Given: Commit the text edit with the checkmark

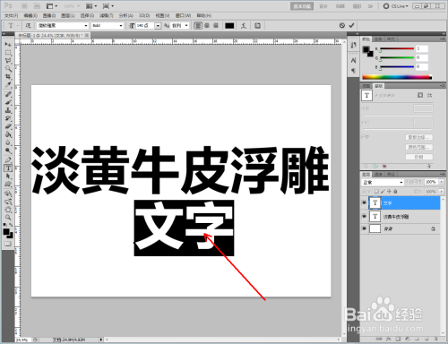Looking at the screenshot, I should point(351,25).
